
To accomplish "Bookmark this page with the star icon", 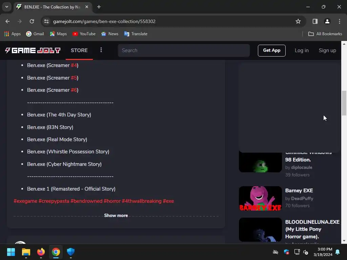I will point(298,21).
